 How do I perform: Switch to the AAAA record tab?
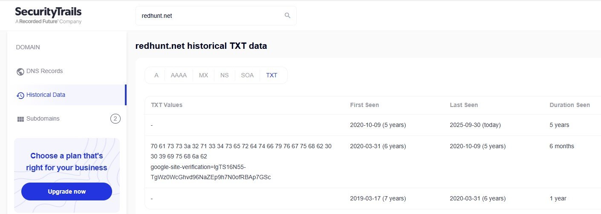pyautogui.click(x=179, y=75)
